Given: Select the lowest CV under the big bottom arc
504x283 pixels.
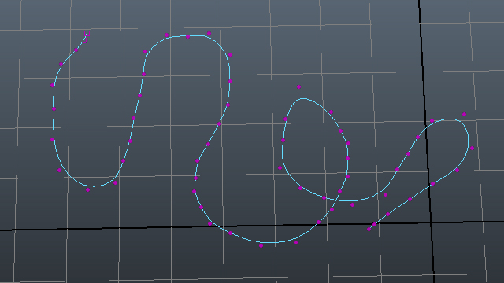Looking at the screenshot, I should click(261, 246).
